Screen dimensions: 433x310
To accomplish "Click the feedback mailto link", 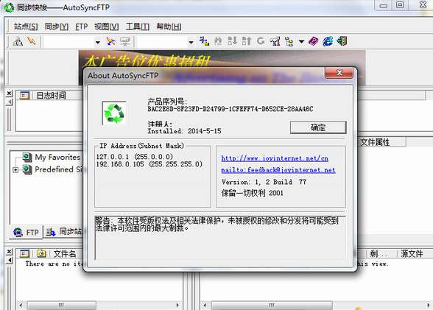I will pyautogui.click(x=278, y=170).
